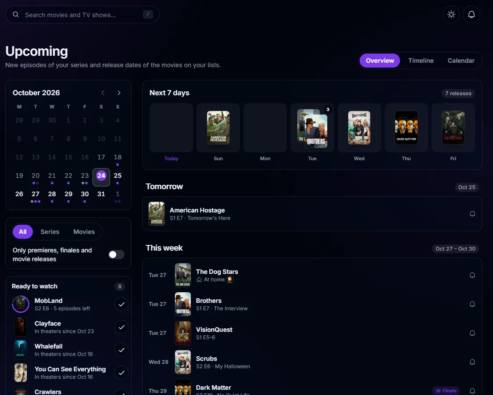Mark Clayface as watched
Viewport: 493px width, 395px height.
pos(121,327)
